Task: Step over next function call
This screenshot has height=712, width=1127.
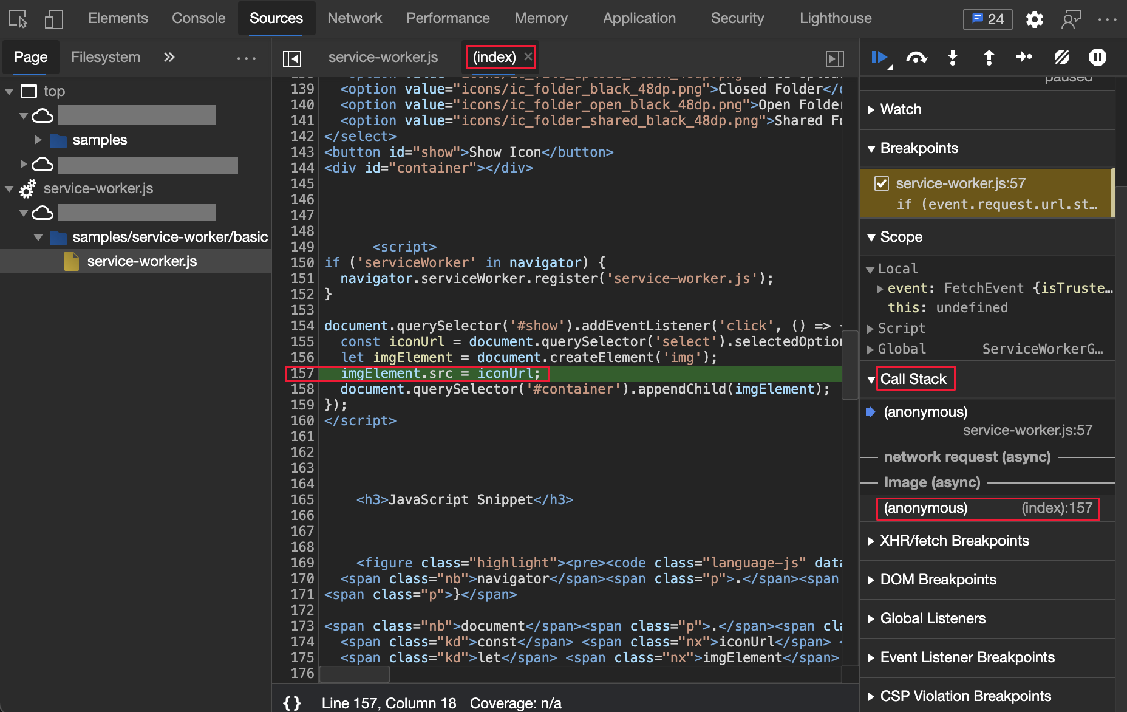Action: (916, 57)
